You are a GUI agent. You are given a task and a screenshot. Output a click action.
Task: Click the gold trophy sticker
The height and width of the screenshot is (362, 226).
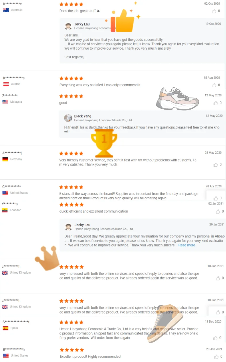(x=104, y=143)
